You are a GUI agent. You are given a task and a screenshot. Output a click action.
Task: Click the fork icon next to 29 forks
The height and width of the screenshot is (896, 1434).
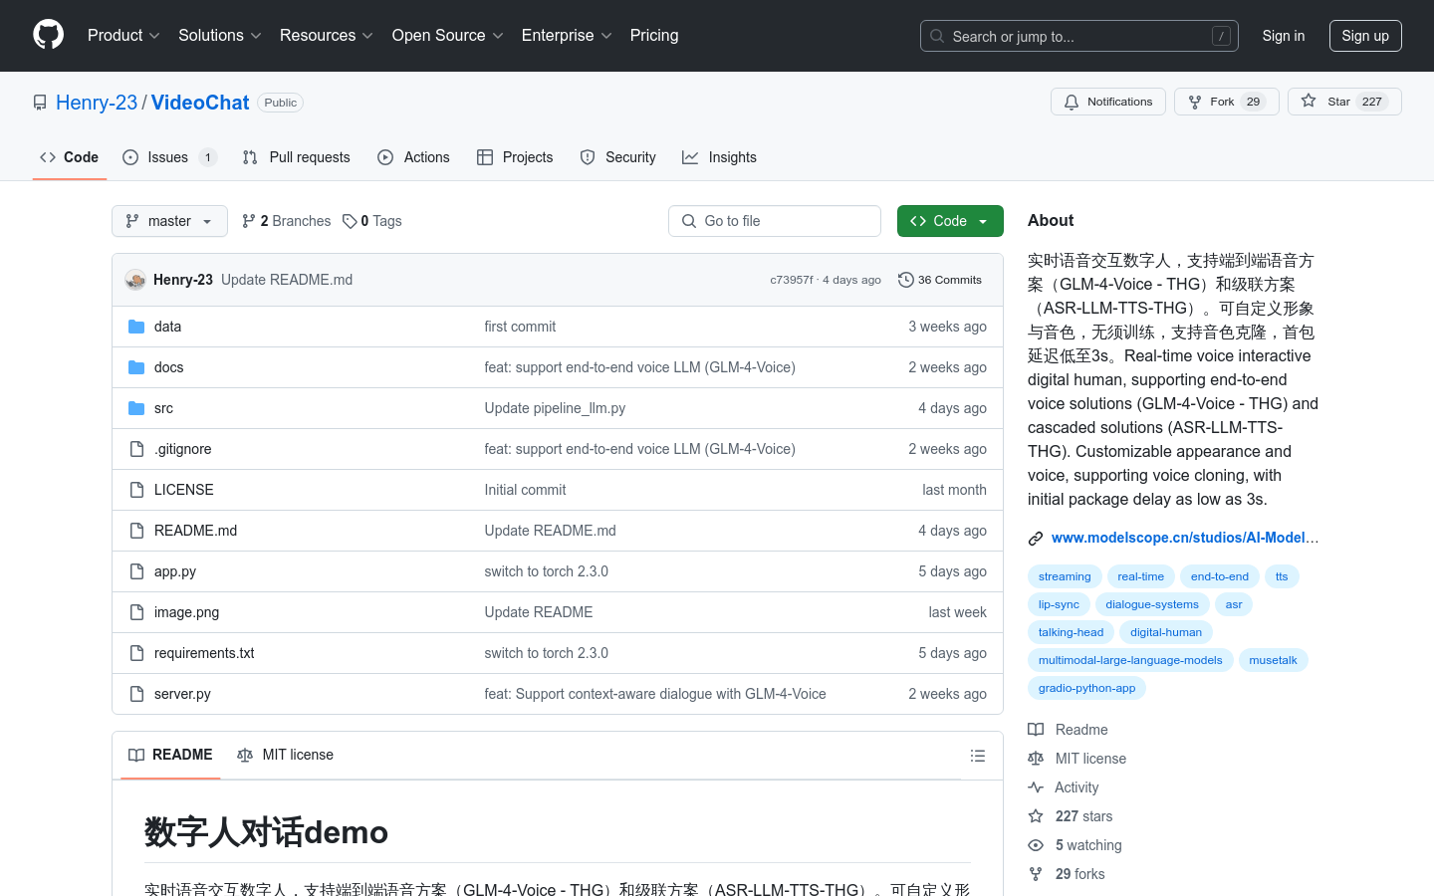1036,874
